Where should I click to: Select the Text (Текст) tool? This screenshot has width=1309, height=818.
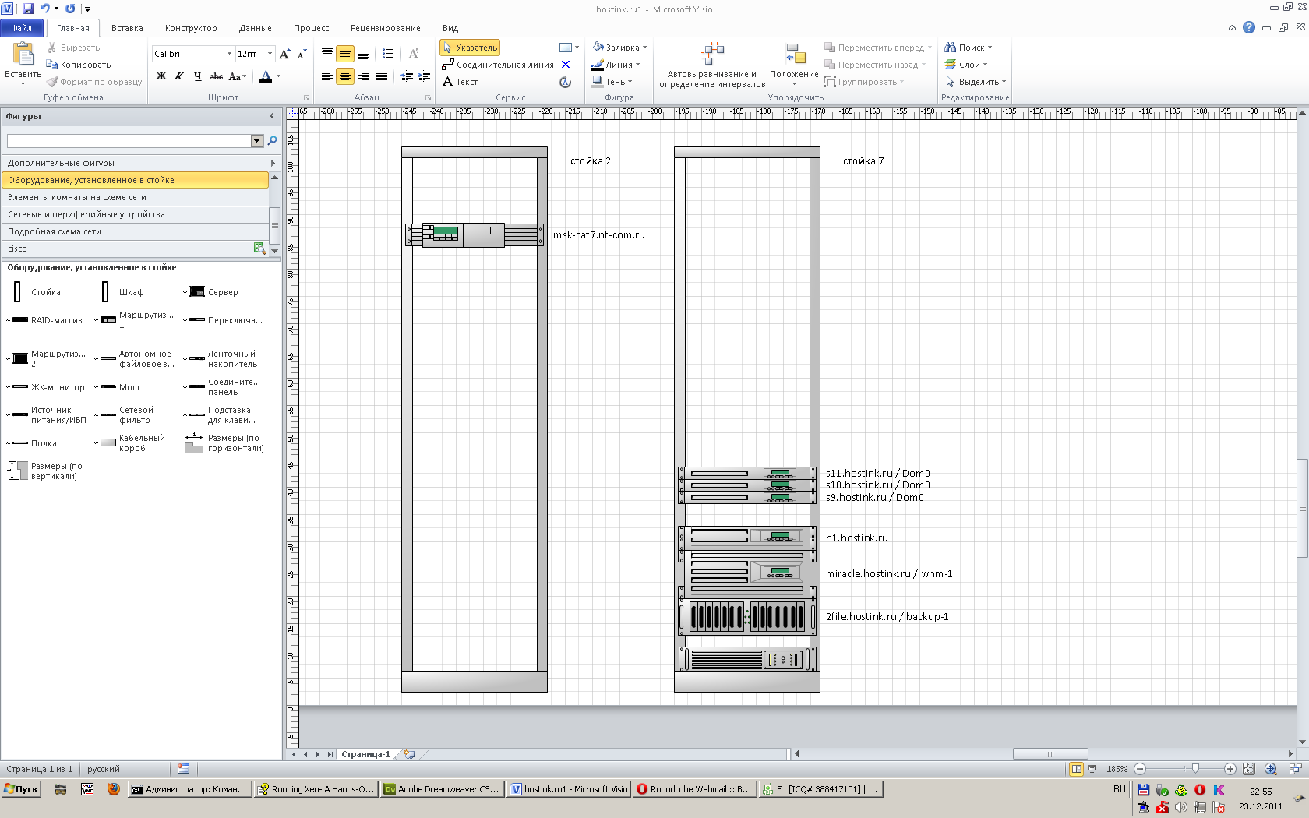[x=460, y=82]
